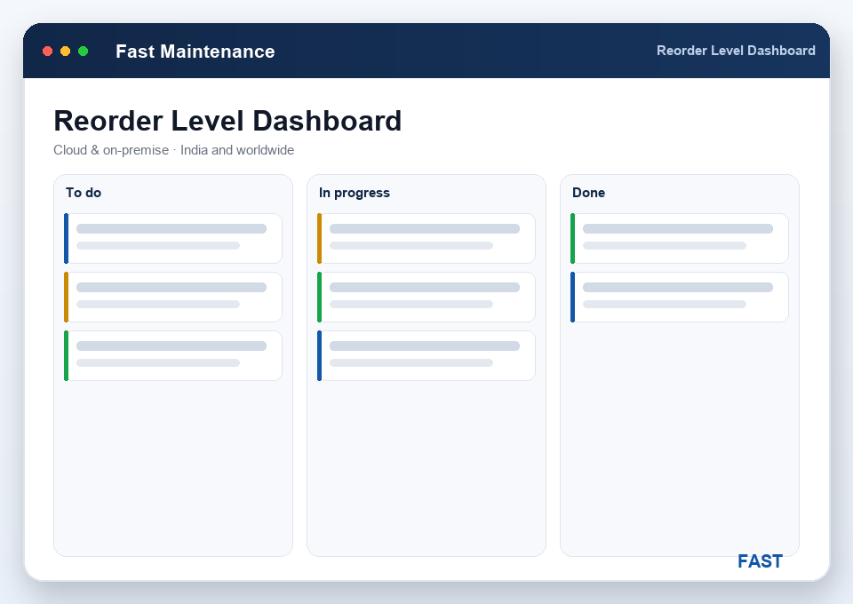Click the Fast Maintenance app title
853x604 pixels.
click(x=195, y=52)
